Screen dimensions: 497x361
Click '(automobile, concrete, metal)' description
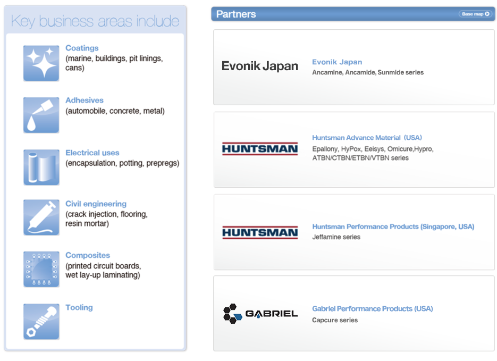tap(115, 111)
